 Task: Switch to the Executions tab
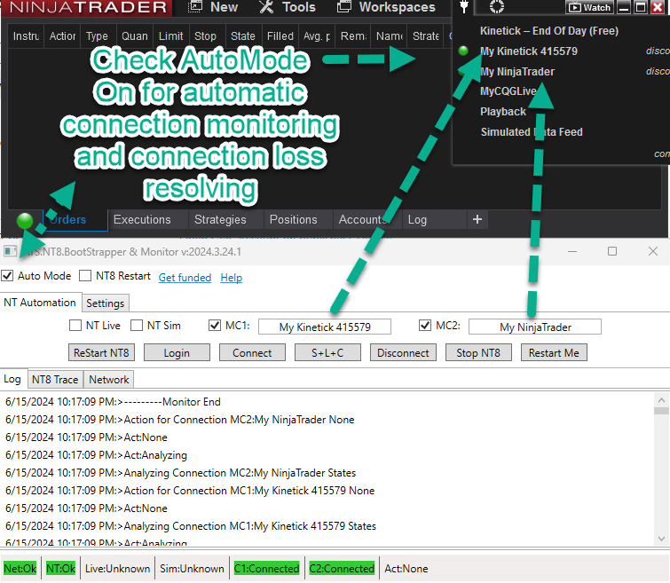[x=142, y=220]
